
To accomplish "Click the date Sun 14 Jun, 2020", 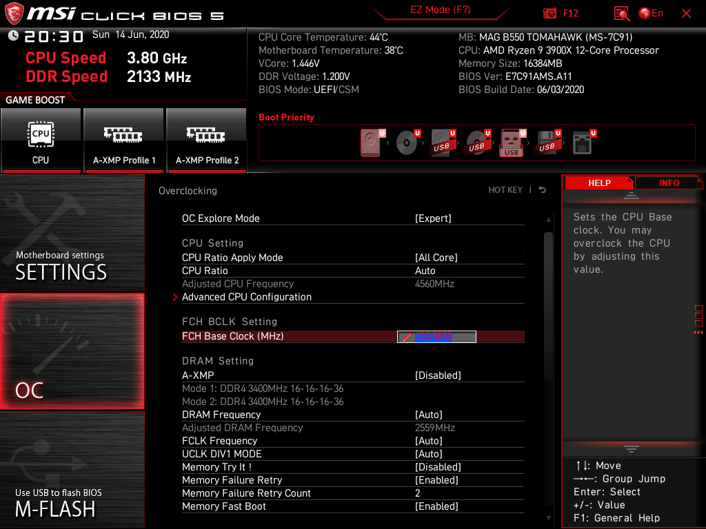I will pyautogui.click(x=130, y=34).
